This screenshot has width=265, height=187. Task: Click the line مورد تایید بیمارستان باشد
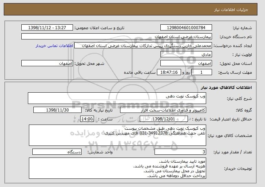click(182, 161)
